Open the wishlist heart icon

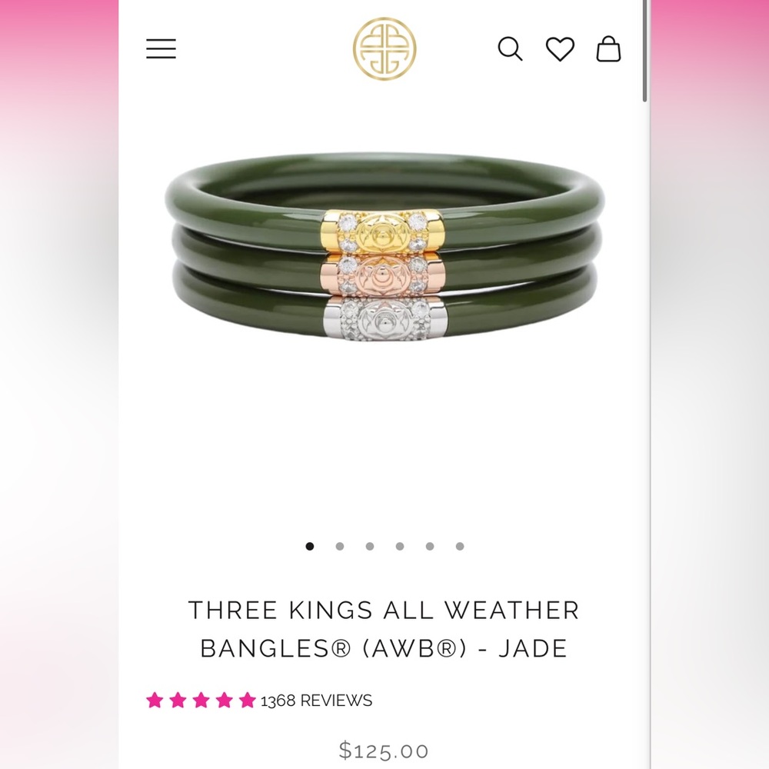pos(560,49)
